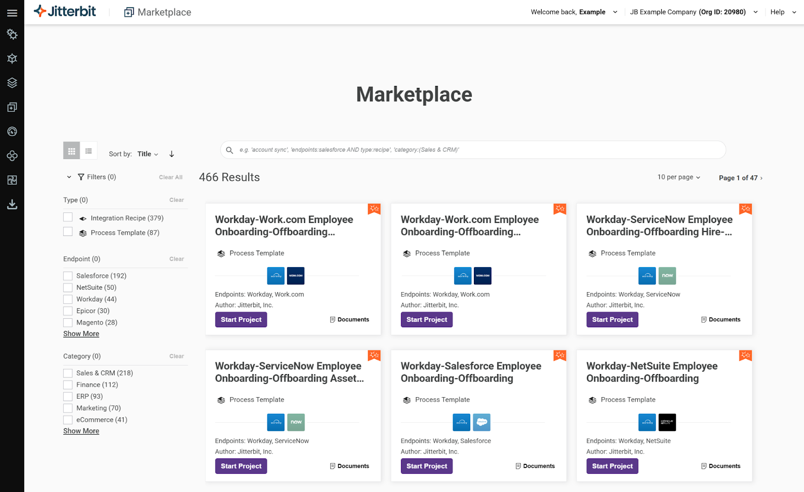Open the hamburger menu icon
804x492 pixels.
[12, 13]
